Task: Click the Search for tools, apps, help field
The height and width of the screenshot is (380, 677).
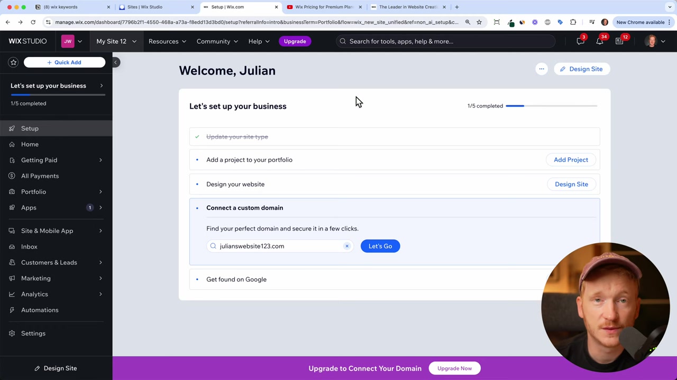Action: click(x=446, y=41)
